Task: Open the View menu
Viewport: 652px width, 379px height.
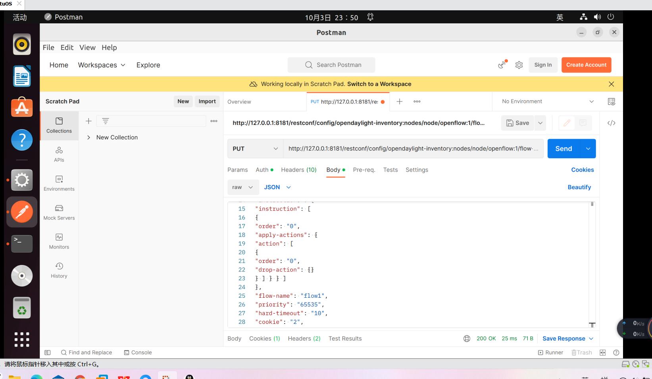Action: 87,48
